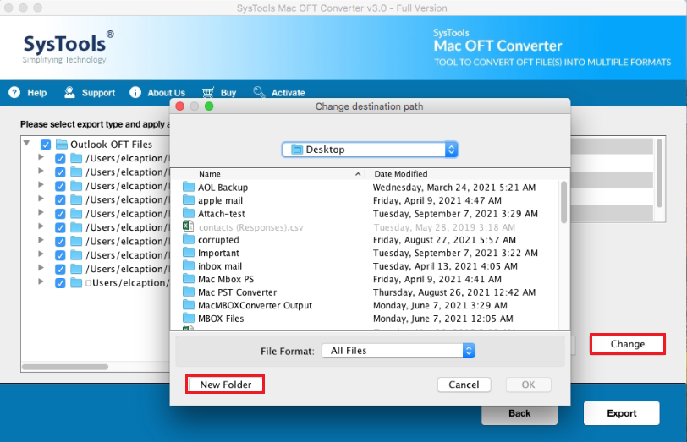
Task: Select the 'Mac PST Converter' row name
Action: pos(237,292)
